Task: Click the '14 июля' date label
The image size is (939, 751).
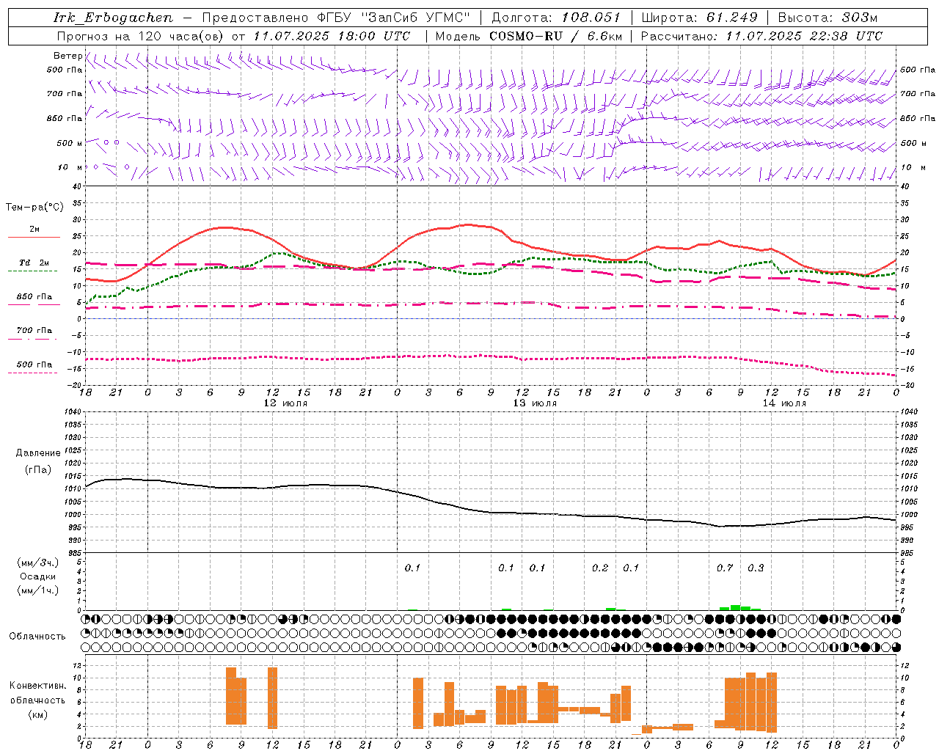Action: tap(784, 403)
